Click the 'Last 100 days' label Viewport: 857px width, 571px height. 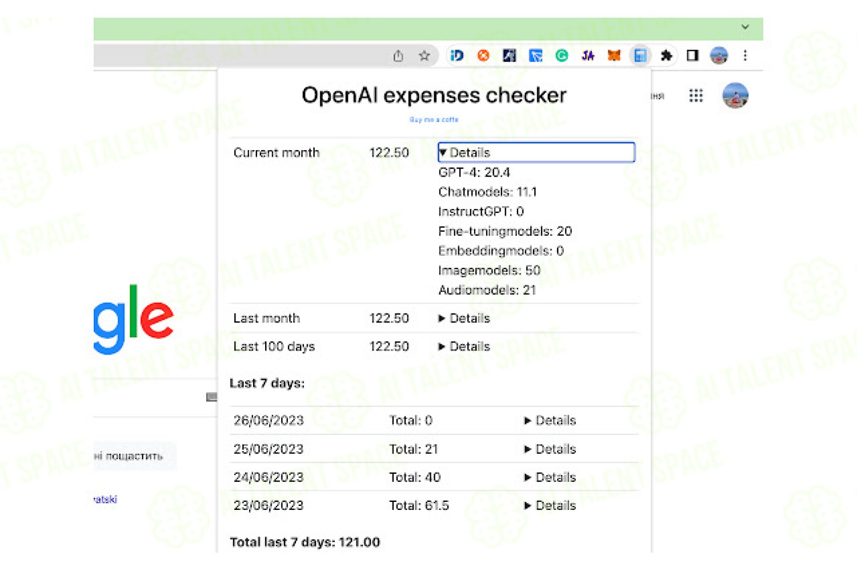point(274,347)
